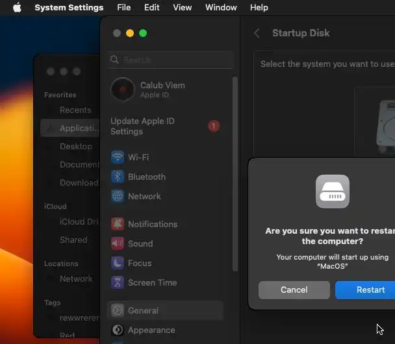Viewport: 395px width, 344px height.
Task: Open Recents in Finder sidebar
Action: (x=75, y=110)
